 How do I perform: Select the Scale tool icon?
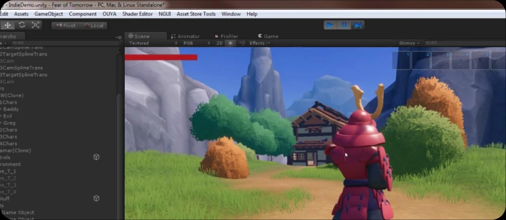click(x=36, y=25)
